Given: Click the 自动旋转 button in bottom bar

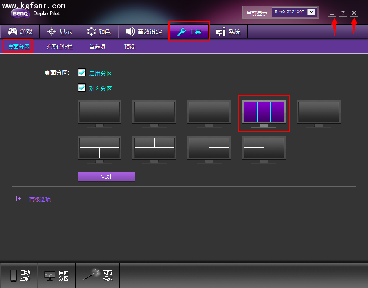Looking at the screenshot, I should (19, 275).
